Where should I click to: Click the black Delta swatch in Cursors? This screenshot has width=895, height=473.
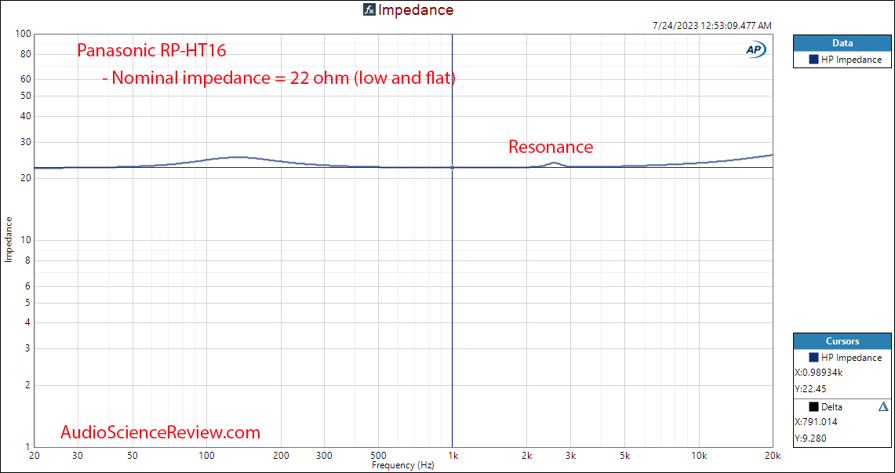coord(814,407)
